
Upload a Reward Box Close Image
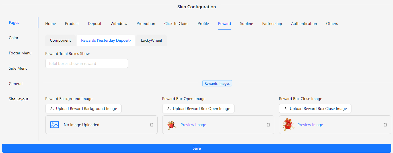[x=315, y=109]
